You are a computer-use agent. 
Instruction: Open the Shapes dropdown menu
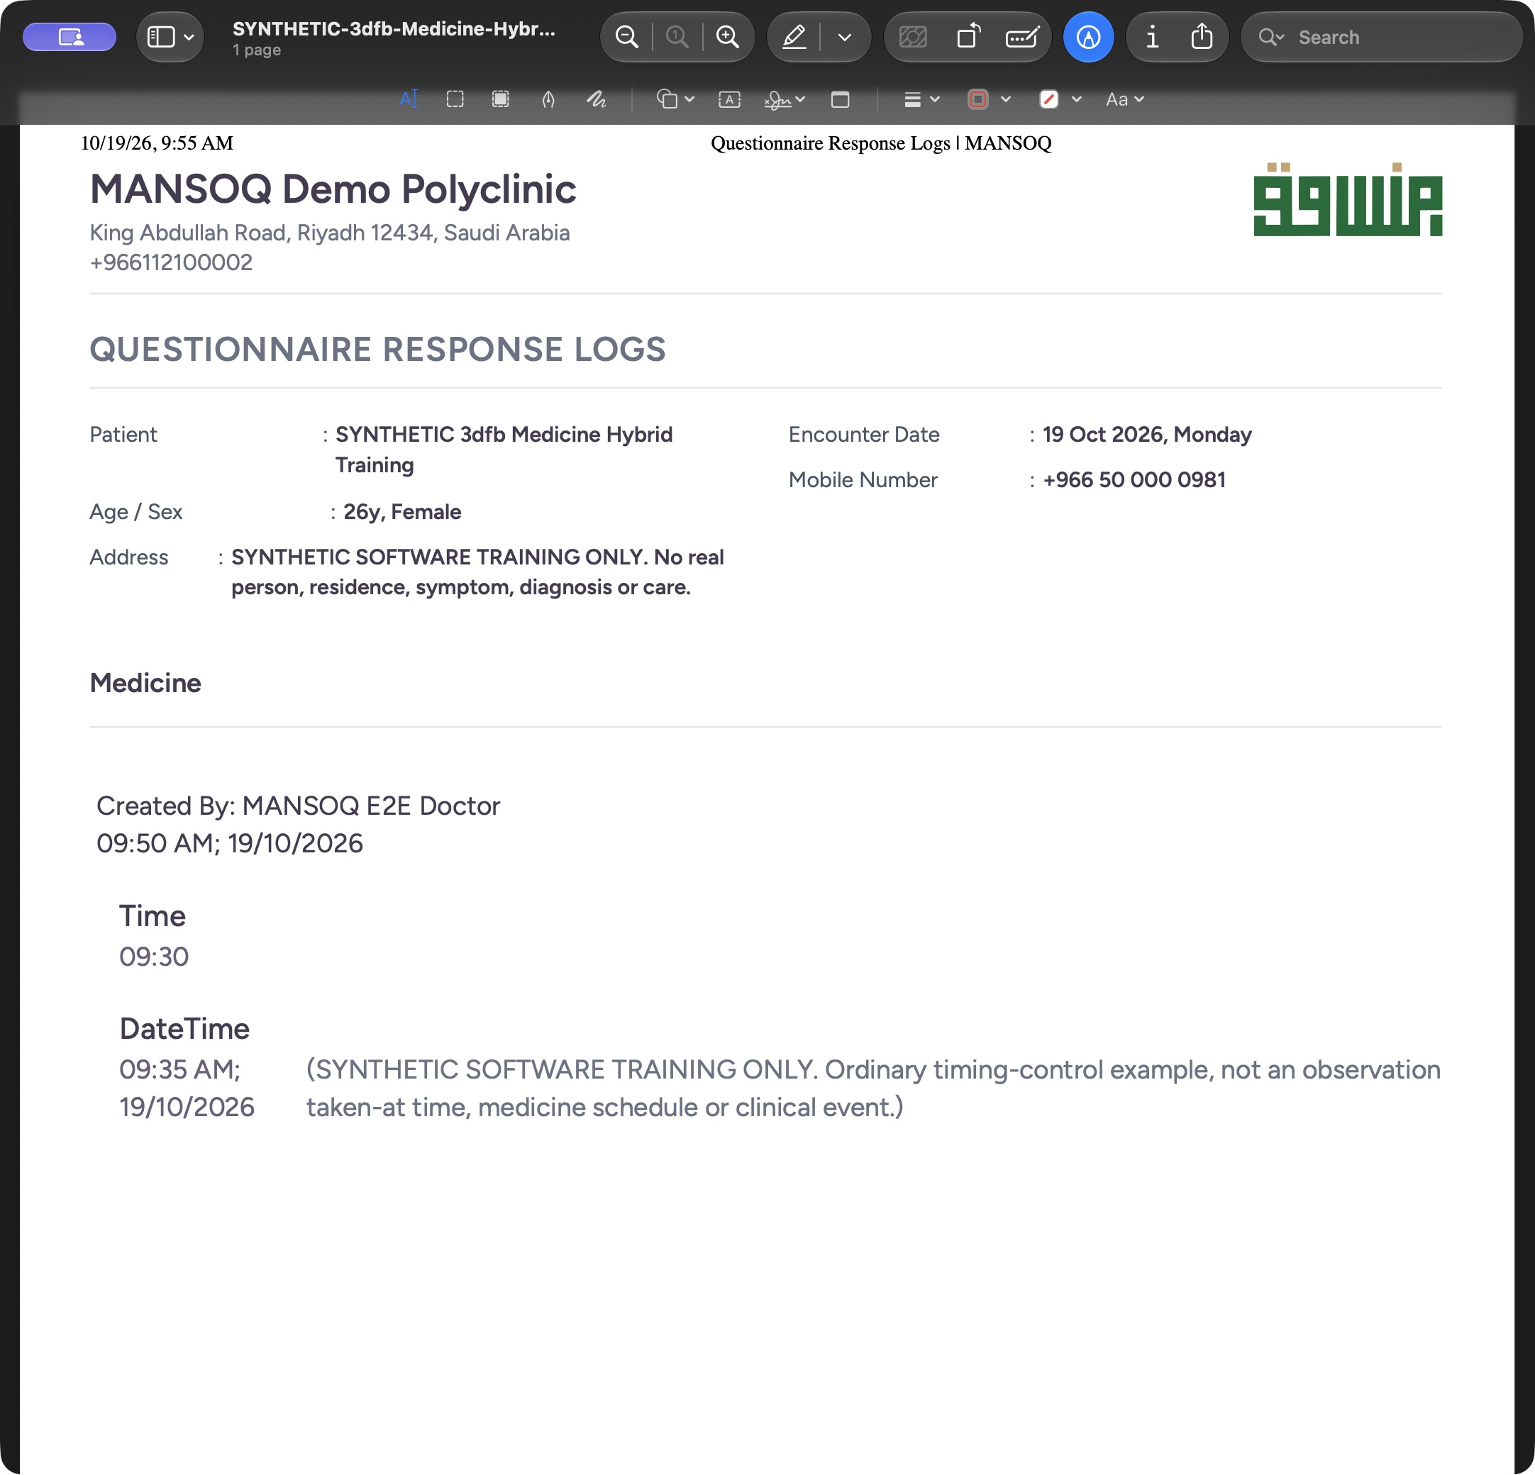[x=675, y=99]
